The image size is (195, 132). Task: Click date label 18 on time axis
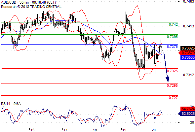pyautogui.click(x=95, y=130)
